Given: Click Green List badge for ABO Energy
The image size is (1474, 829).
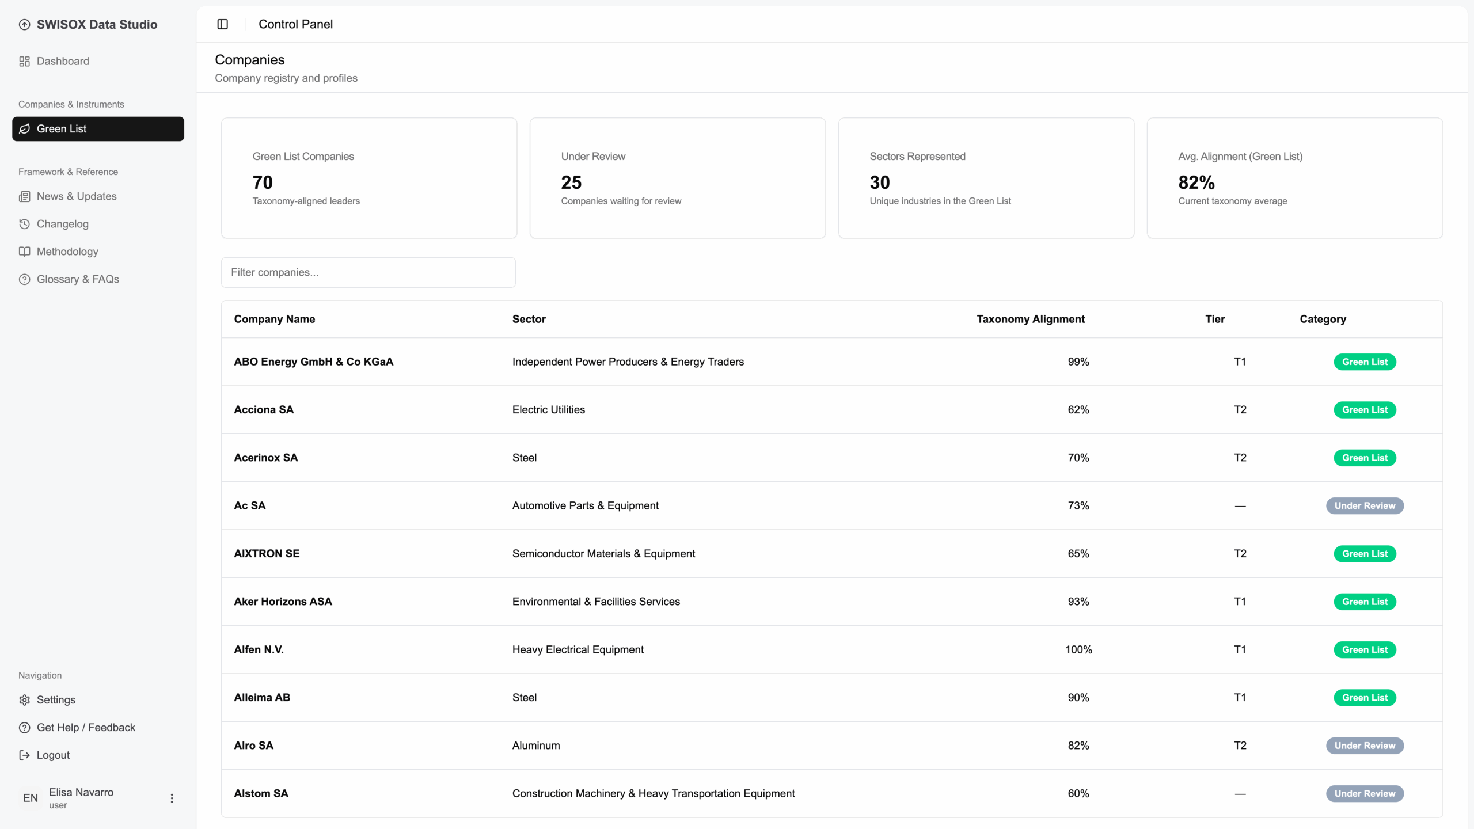Looking at the screenshot, I should click(x=1365, y=362).
